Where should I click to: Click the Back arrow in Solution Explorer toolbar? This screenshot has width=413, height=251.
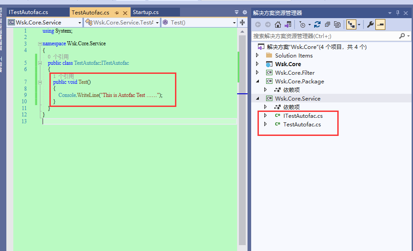pos(258,24)
